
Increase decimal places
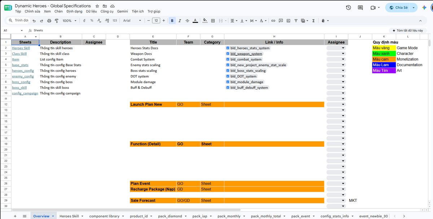pyautogui.click(x=107, y=21)
